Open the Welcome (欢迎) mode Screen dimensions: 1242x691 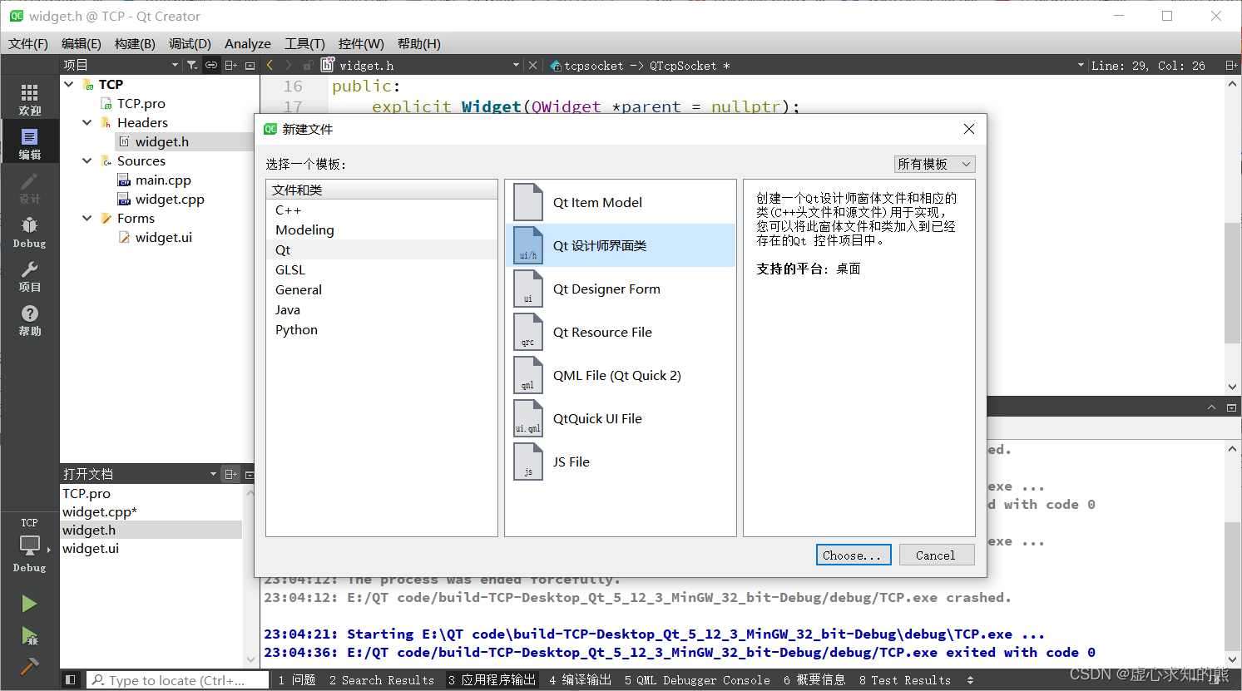tap(29, 99)
